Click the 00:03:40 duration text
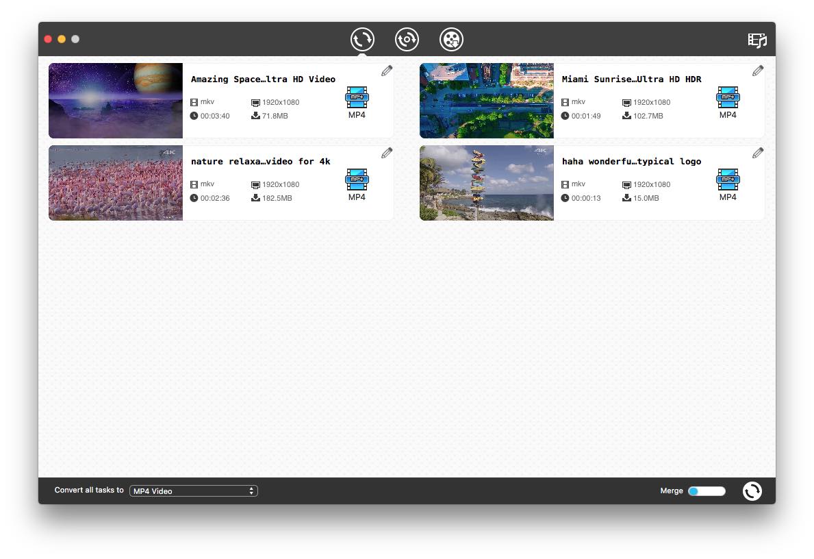Screen dimensions: 814x559 pyautogui.click(x=215, y=116)
